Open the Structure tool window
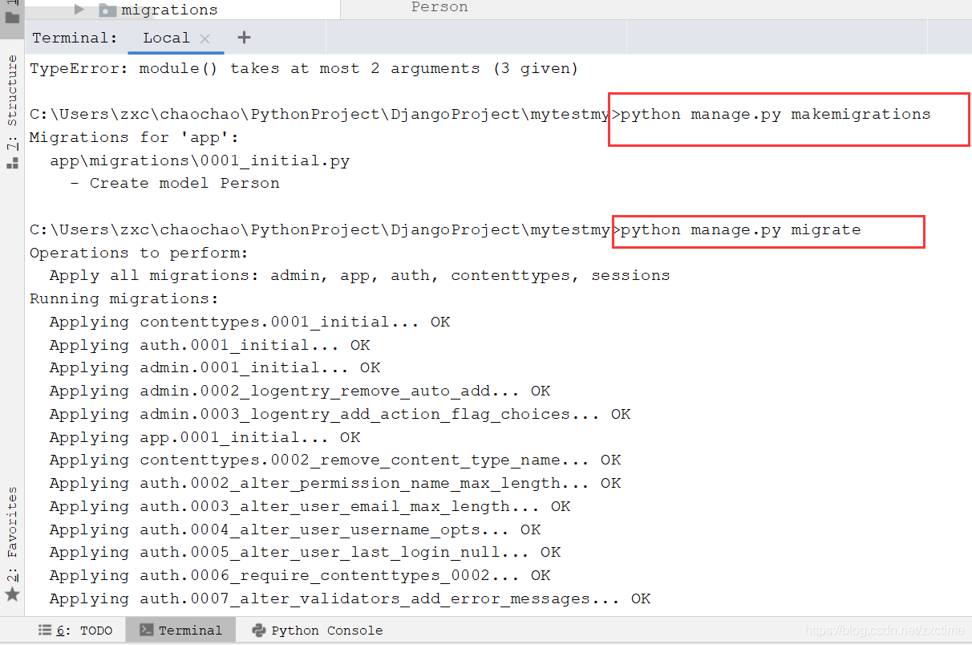 click(12, 103)
